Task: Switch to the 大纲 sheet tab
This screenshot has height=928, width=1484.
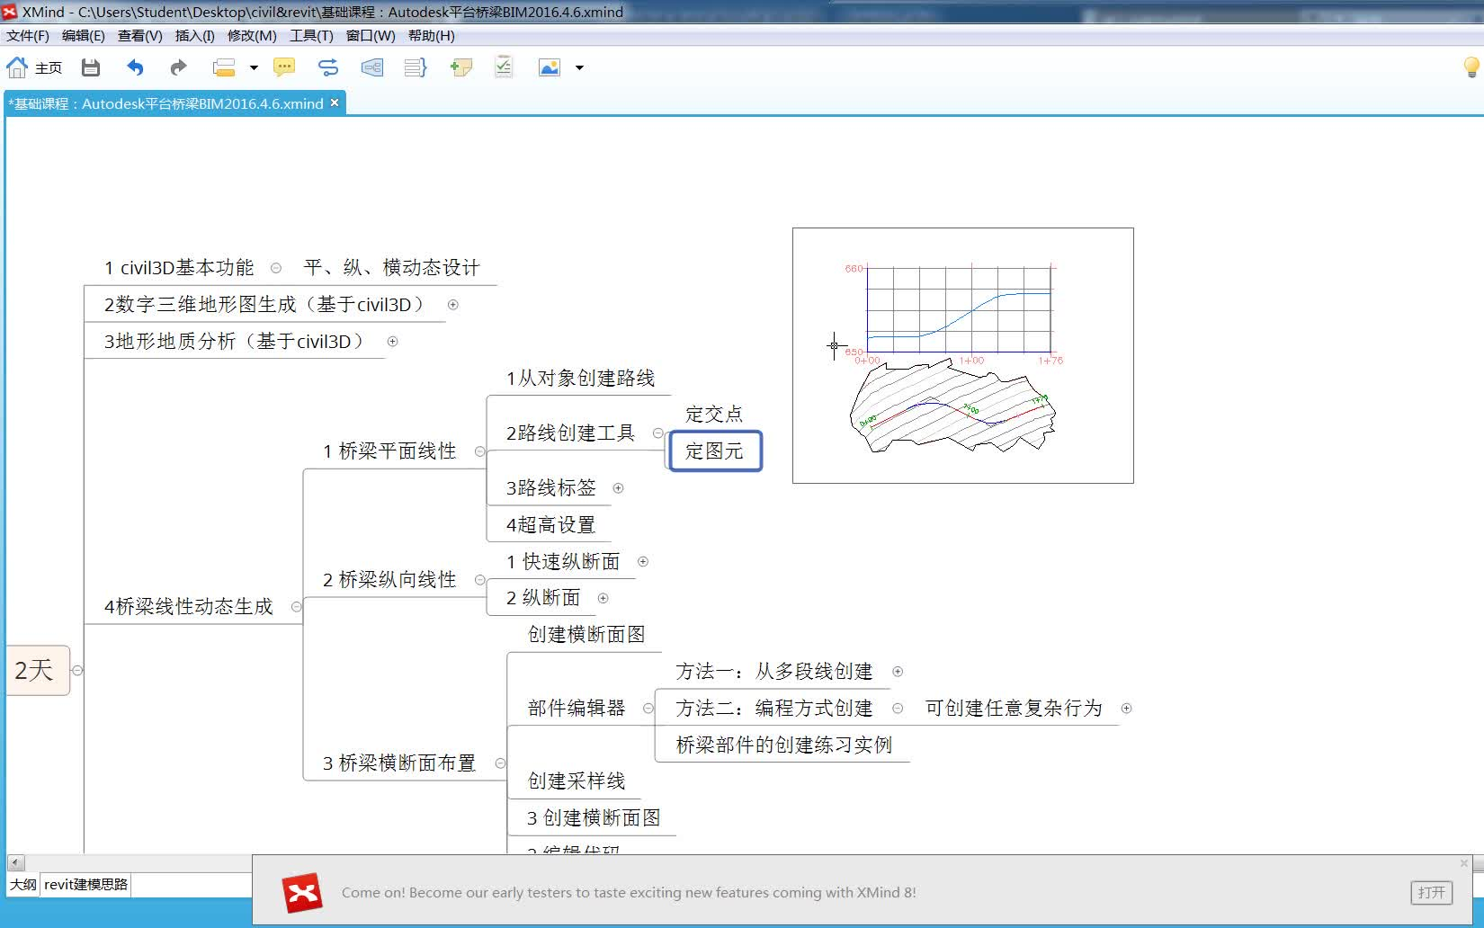Action: pos(23,884)
